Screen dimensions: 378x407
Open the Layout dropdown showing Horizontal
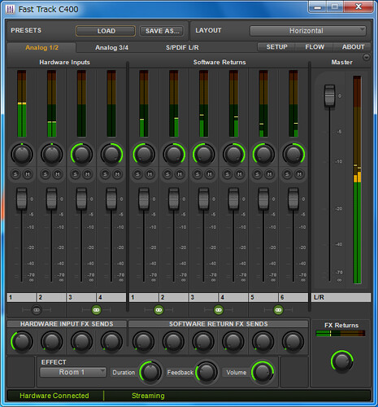click(x=307, y=31)
